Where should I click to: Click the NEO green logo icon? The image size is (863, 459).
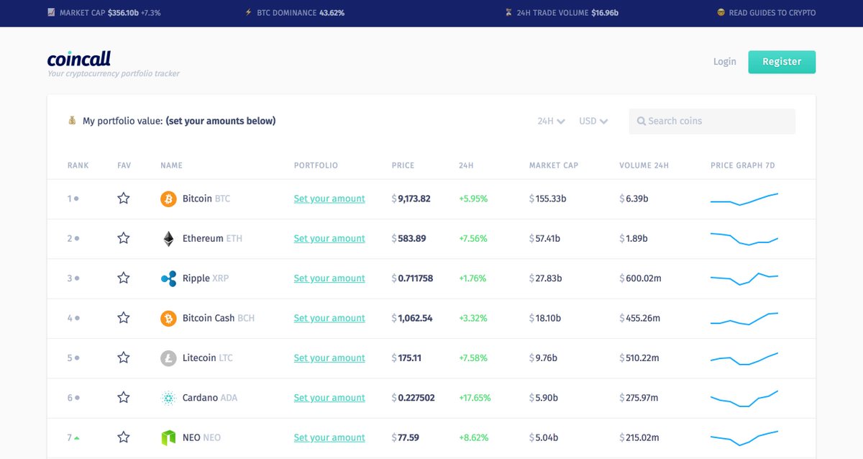pyautogui.click(x=168, y=437)
